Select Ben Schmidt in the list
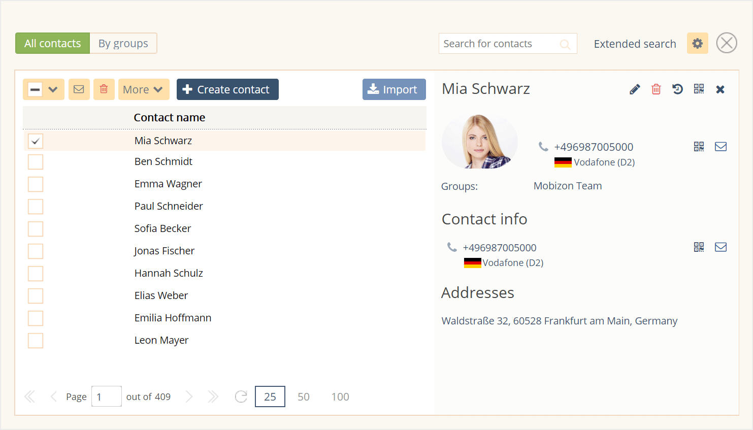Viewport: 753px width, 430px height. pyautogui.click(x=163, y=161)
